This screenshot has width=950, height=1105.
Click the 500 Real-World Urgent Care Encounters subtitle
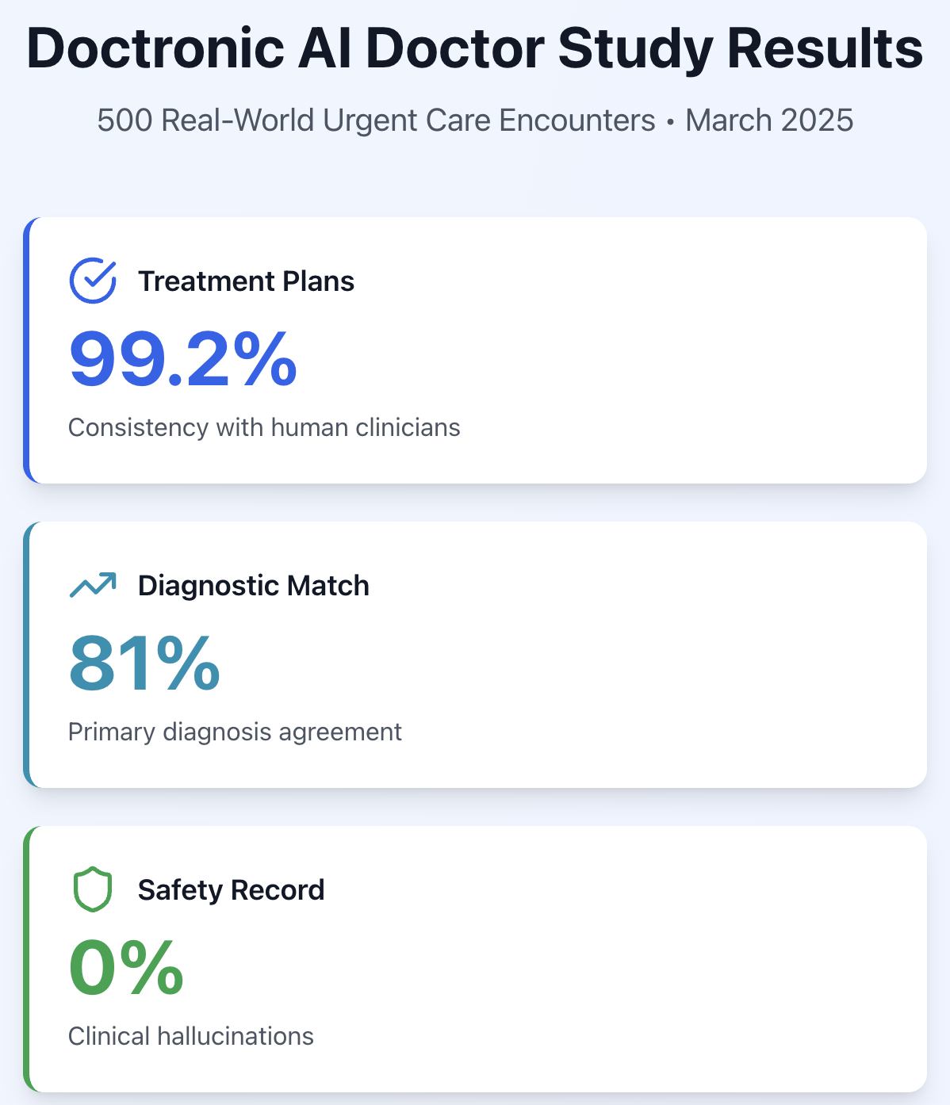[474, 120]
